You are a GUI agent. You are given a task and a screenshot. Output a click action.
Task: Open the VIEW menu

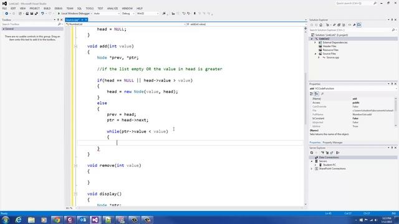(x=22, y=8)
